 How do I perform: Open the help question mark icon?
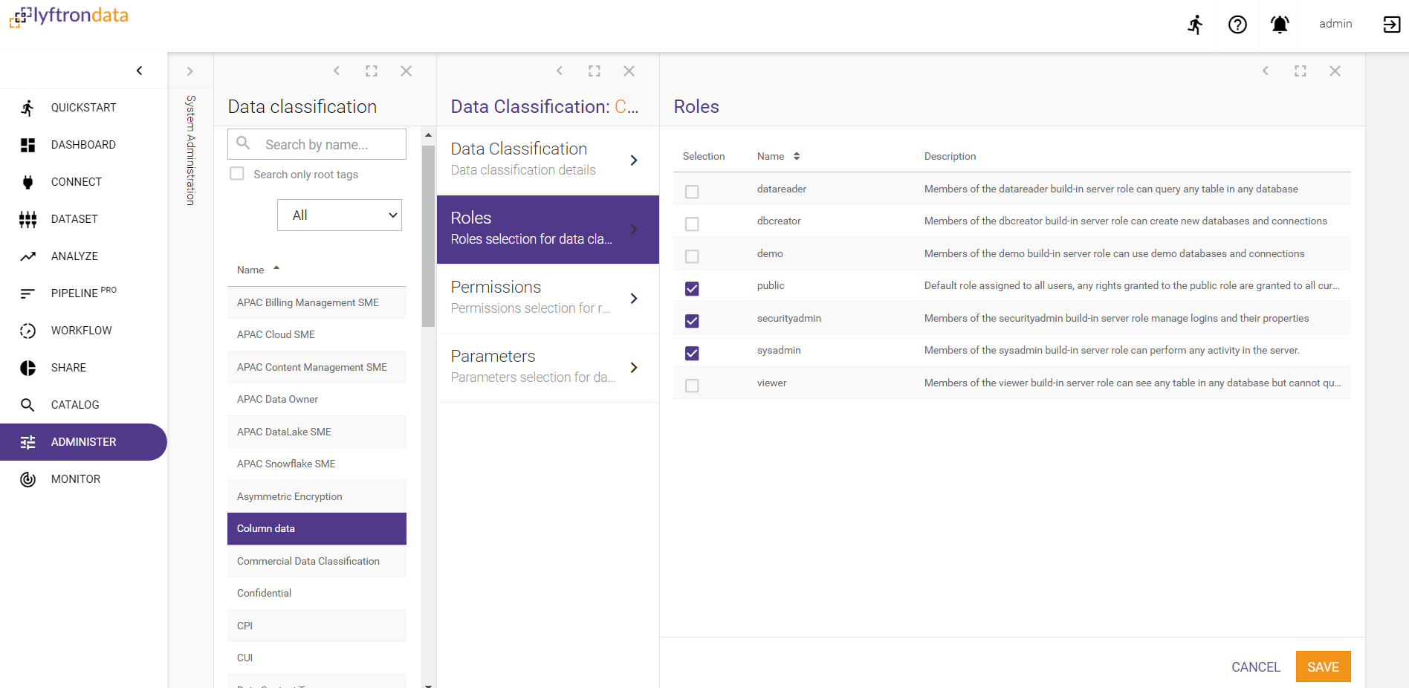[x=1237, y=25]
